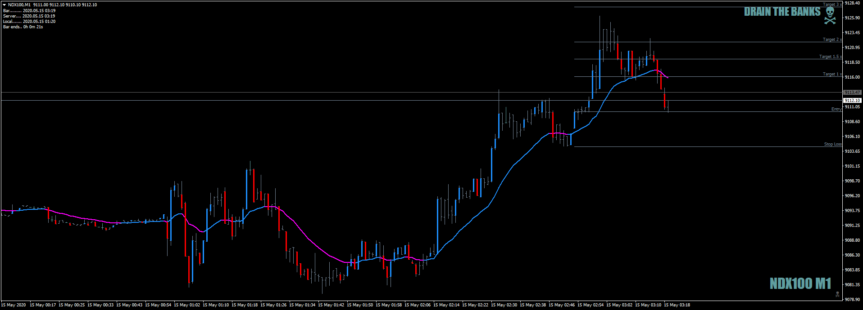The image size is (863, 310).
Task: Click the 9116.00 price scale value
Action: click(x=853, y=77)
